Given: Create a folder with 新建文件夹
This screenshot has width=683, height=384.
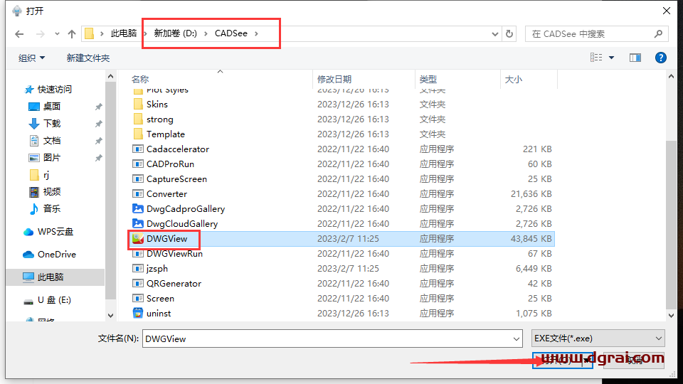Looking at the screenshot, I should [88, 58].
